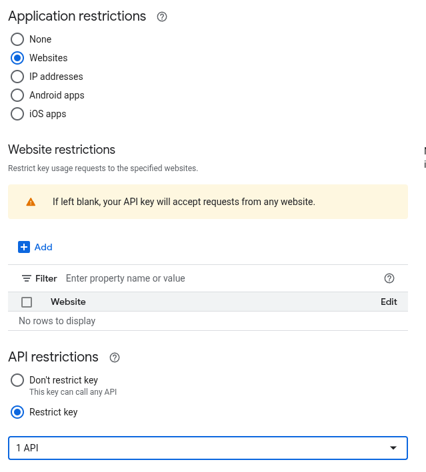Select the None application restriction
Viewport: 426px width, 472px height.
(x=17, y=39)
